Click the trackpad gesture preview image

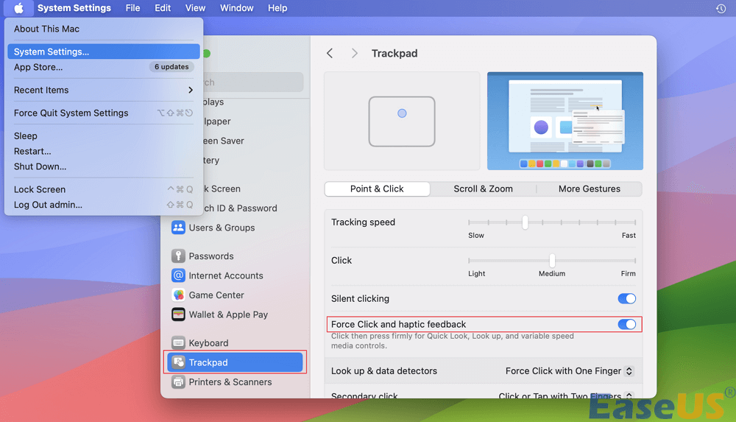[x=402, y=122]
